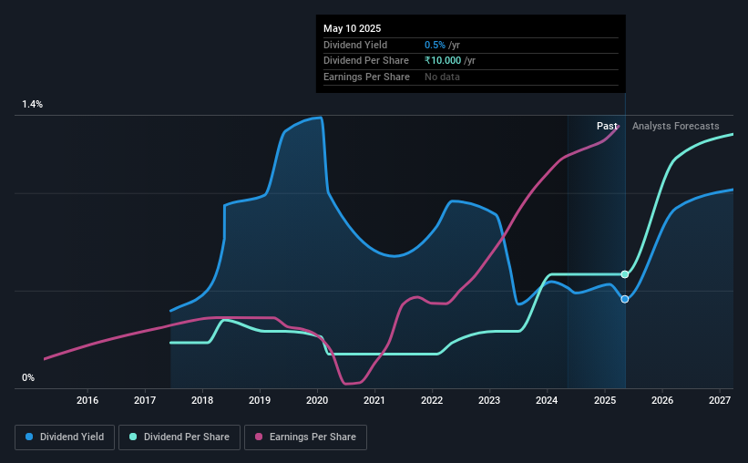Click the 2026 x-axis label

point(662,400)
